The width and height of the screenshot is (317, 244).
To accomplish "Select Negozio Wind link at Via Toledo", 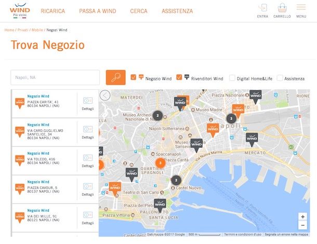I will pos(38,153).
